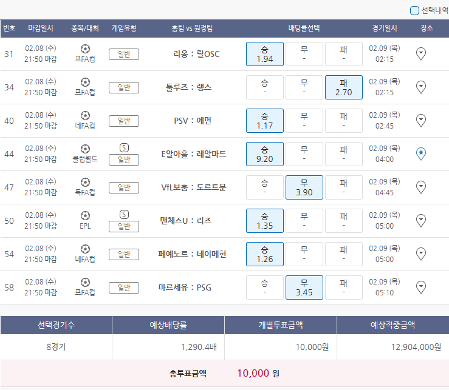The image size is (449, 390).
Task: Deselect 승 1.26 for 페예노르 : 네이메헌
Action: [264, 254]
